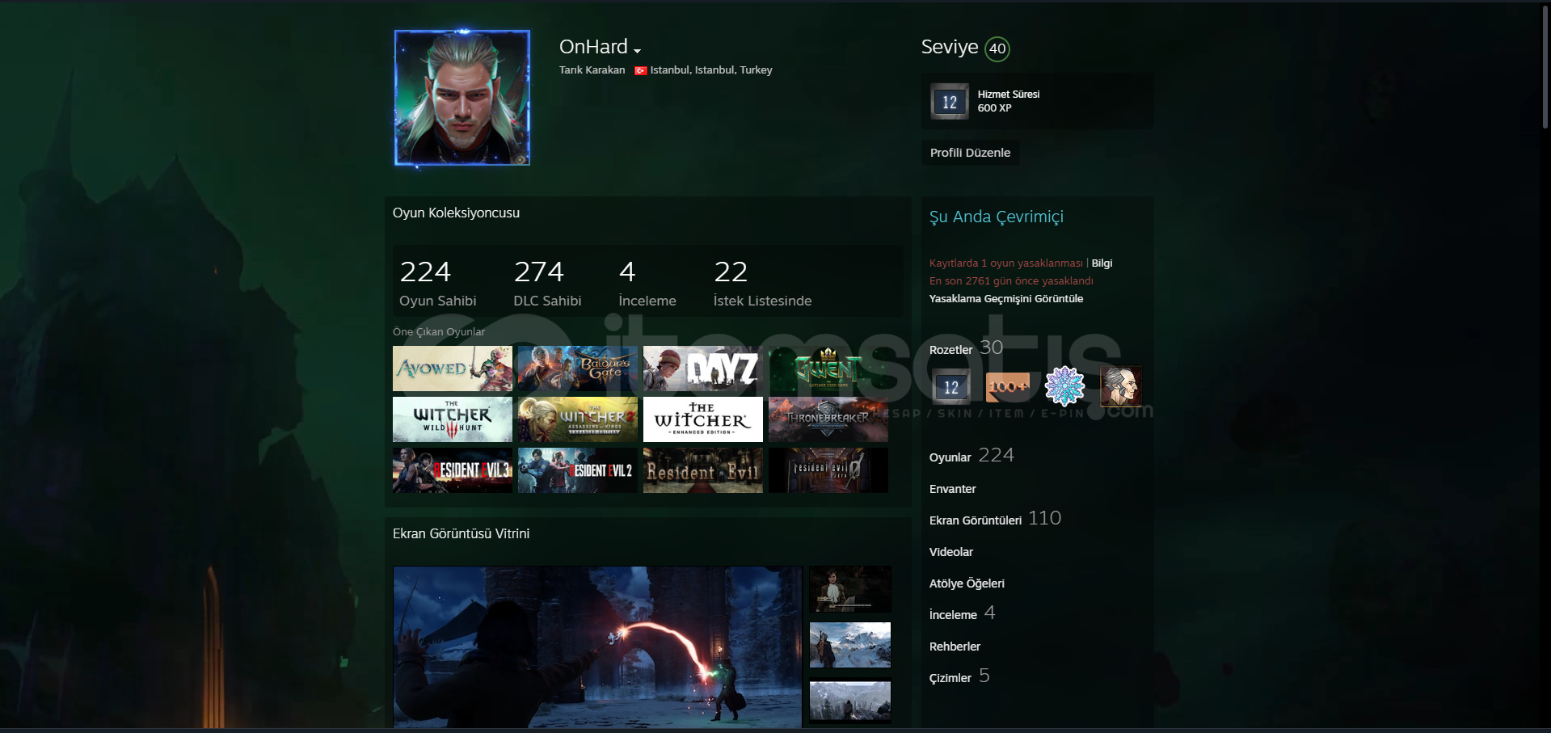The height and width of the screenshot is (733, 1551).
Task: Open the DayZ game banner
Action: tap(702, 369)
